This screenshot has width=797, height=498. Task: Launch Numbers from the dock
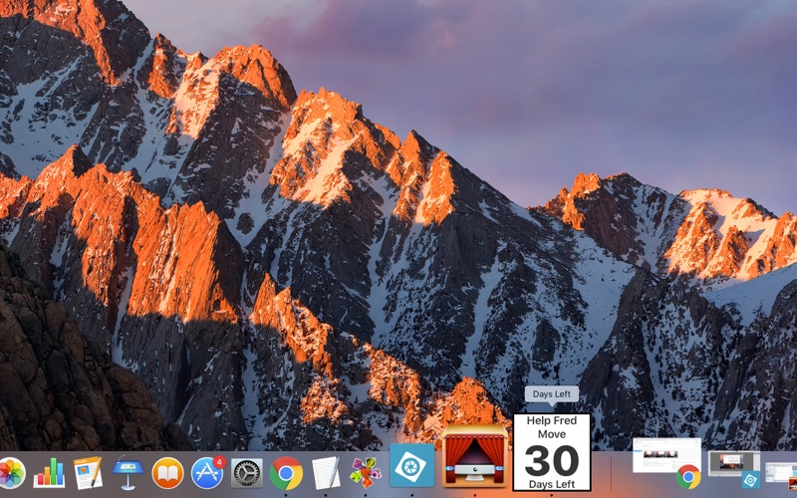tap(49, 473)
